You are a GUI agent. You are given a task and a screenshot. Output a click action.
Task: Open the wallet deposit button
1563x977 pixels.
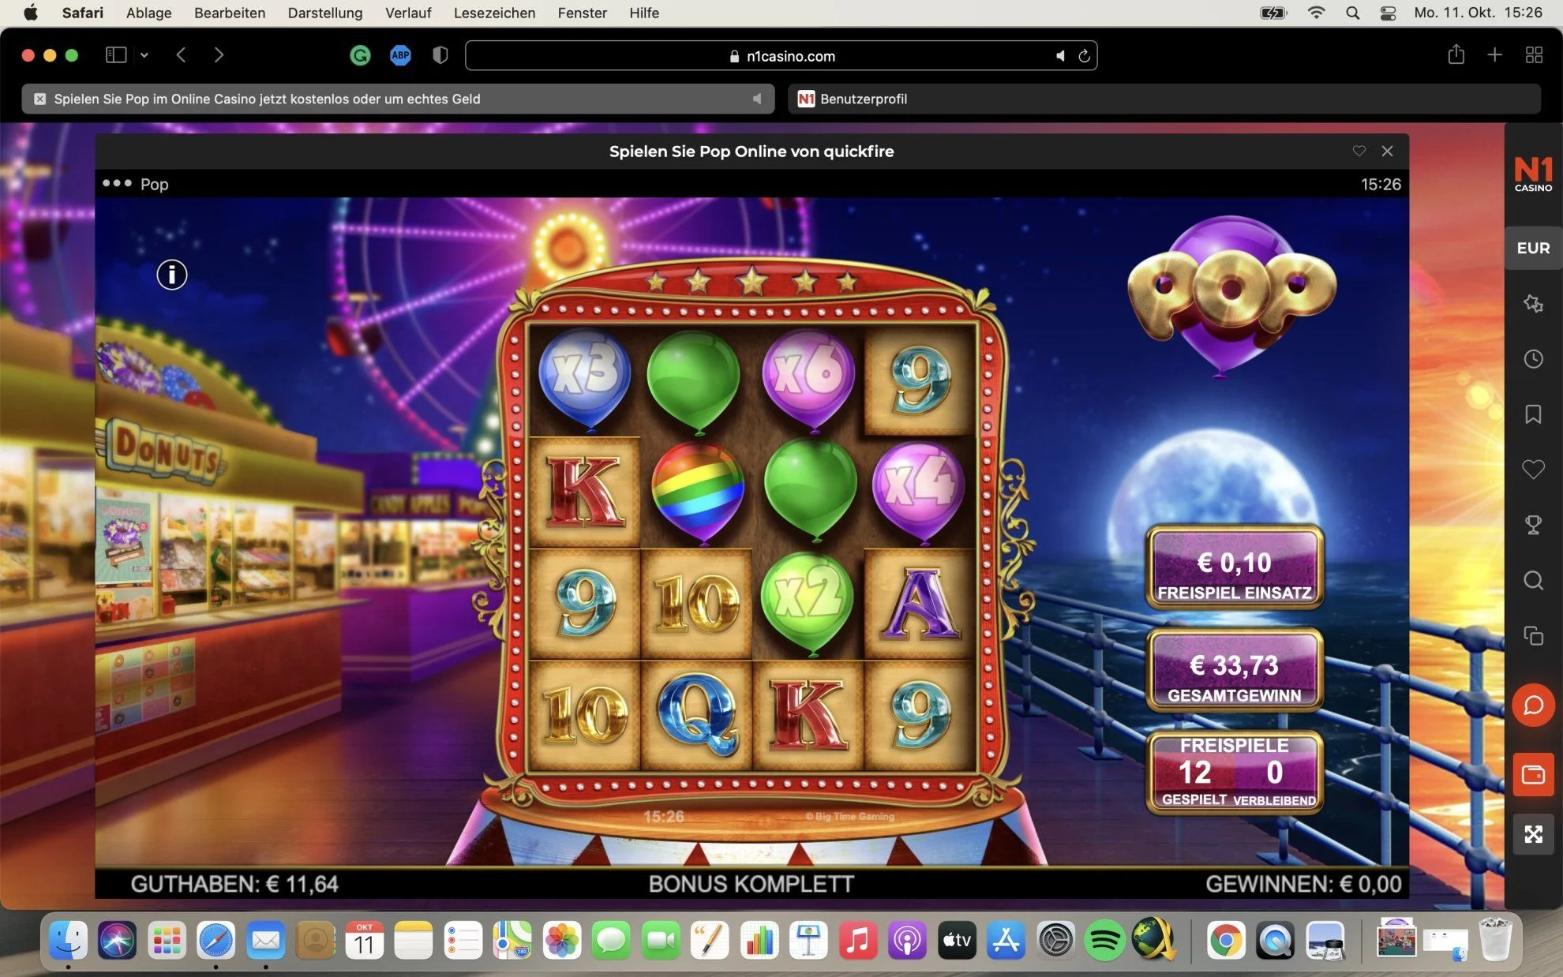click(1533, 774)
